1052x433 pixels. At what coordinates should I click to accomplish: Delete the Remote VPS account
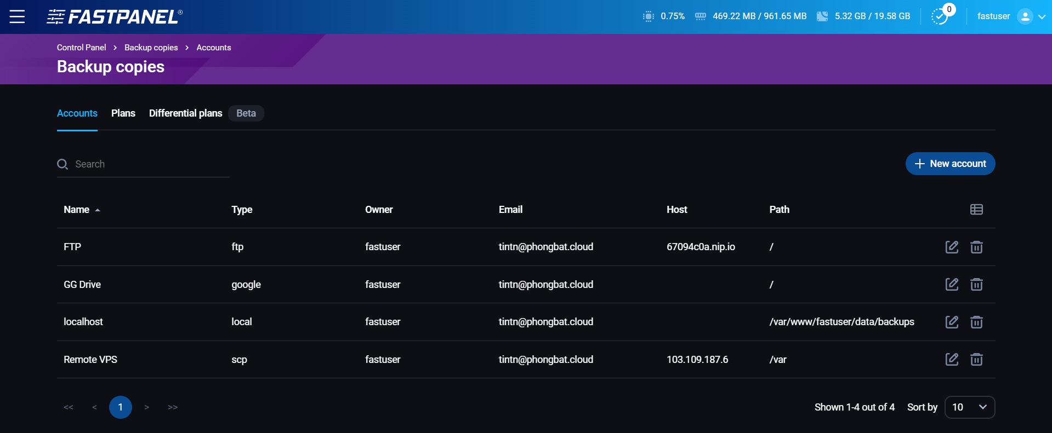976,359
